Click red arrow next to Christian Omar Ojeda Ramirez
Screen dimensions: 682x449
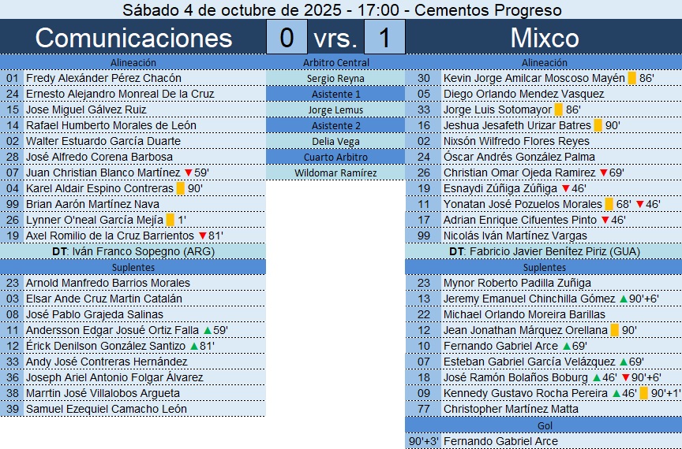(604, 173)
